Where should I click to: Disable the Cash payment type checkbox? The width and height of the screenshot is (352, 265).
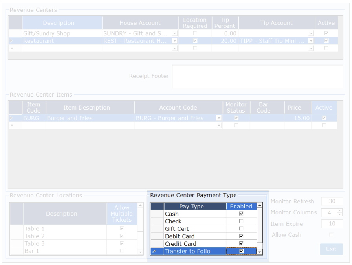click(241, 214)
